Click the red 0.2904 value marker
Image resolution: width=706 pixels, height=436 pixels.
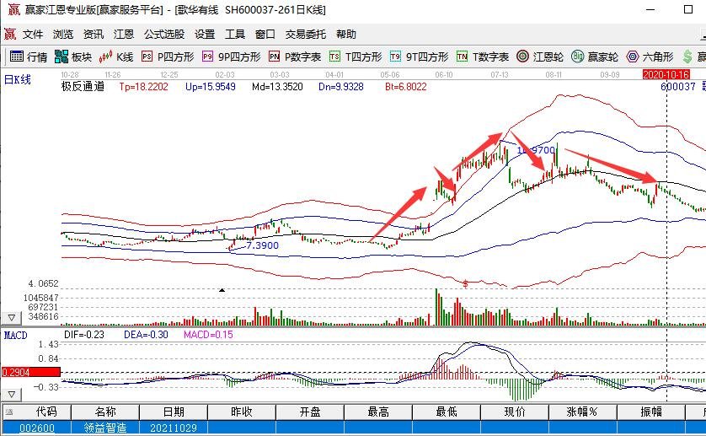30,372
